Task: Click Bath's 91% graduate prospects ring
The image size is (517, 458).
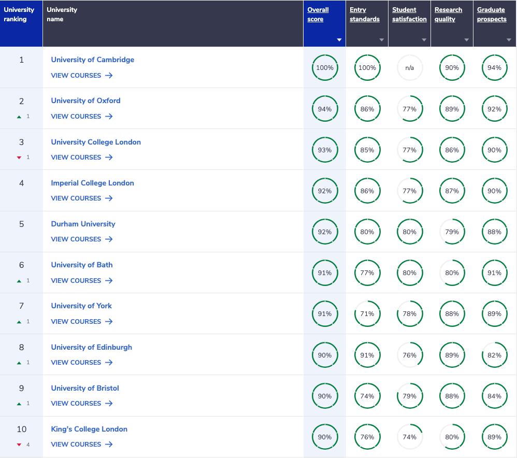Action: (x=494, y=273)
